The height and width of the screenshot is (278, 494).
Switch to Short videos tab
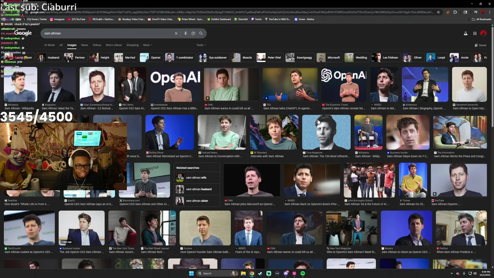click(x=114, y=45)
